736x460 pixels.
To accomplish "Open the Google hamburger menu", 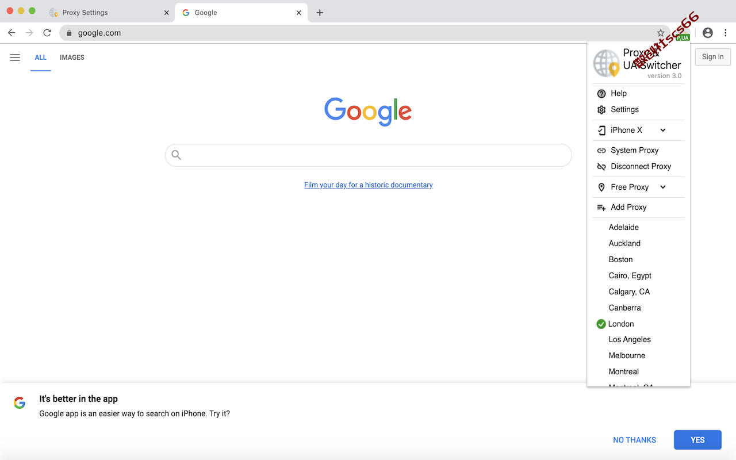I will click(15, 57).
